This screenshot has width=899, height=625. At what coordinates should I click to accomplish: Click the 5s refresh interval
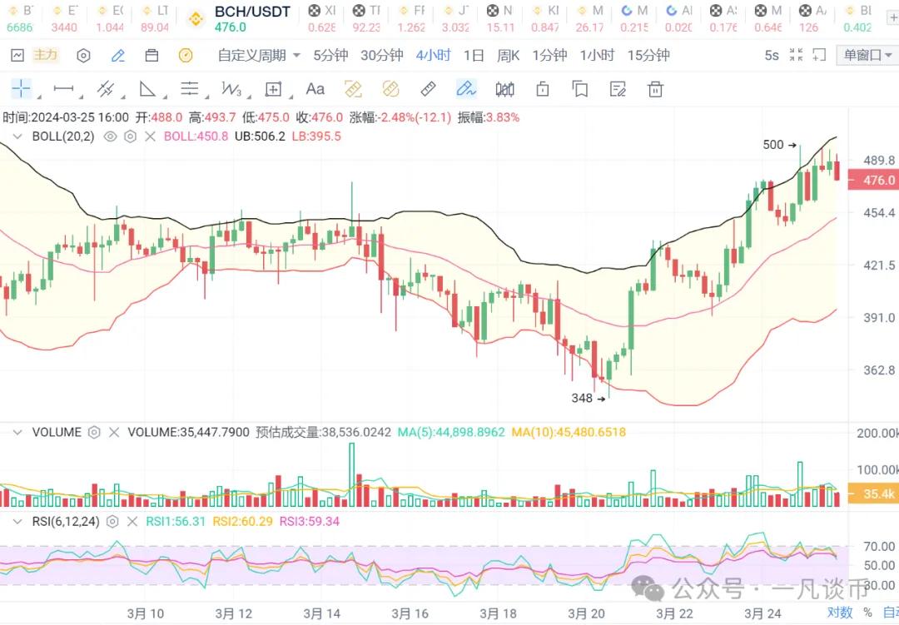point(772,56)
